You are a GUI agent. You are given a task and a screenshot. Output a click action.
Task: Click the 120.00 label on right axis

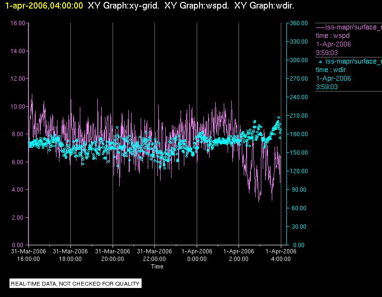(x=299, y=171)
